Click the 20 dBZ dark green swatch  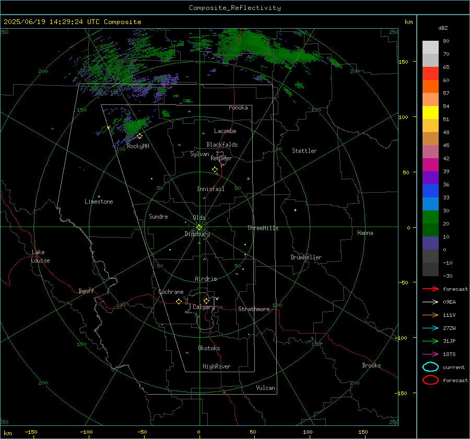430,230
